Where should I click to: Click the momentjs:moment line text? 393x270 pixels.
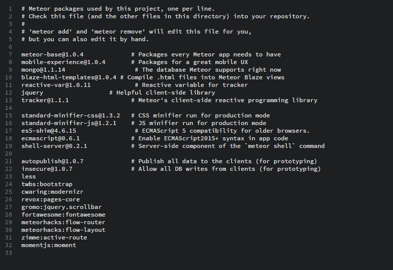(x=49, y=245)
